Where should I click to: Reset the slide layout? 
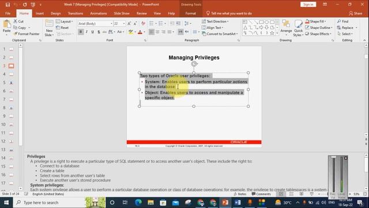(x=62, y=28)
